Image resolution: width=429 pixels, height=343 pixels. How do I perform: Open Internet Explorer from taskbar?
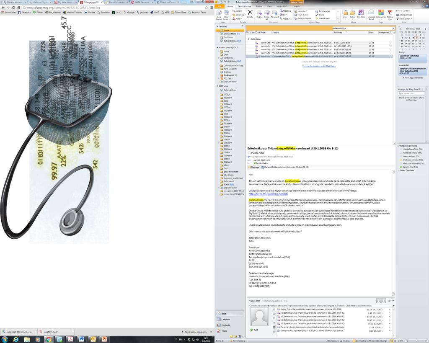(x=16, y=340)
